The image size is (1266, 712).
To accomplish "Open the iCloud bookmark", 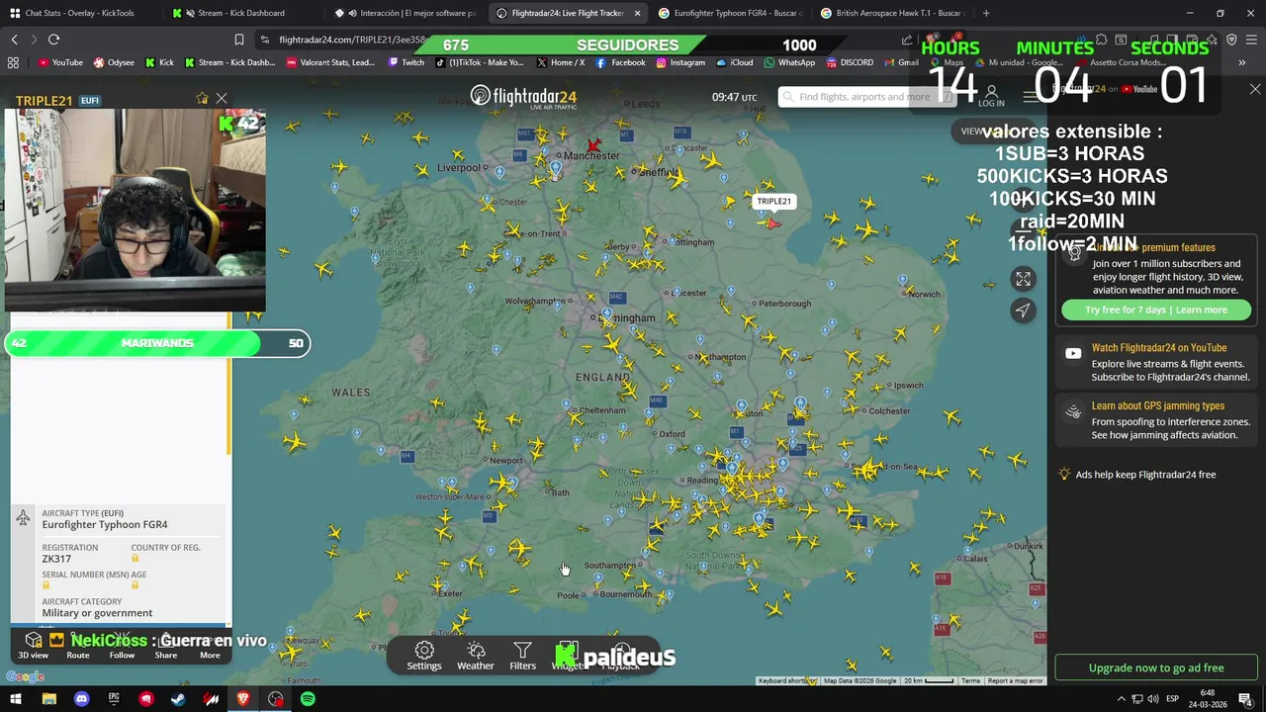I will click(x=734, y=62).
